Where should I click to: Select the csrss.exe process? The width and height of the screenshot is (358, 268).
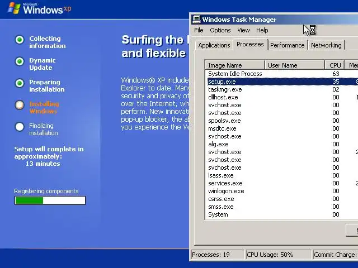tap(282, 199)
